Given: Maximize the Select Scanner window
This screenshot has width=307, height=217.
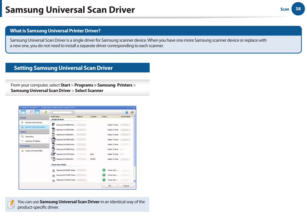Looking at the screenshot, I should click(131, 108).
